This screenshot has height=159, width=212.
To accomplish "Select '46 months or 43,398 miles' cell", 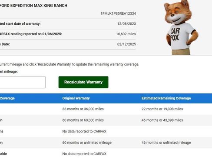I will pyautogui.click(x=162, y=120).
